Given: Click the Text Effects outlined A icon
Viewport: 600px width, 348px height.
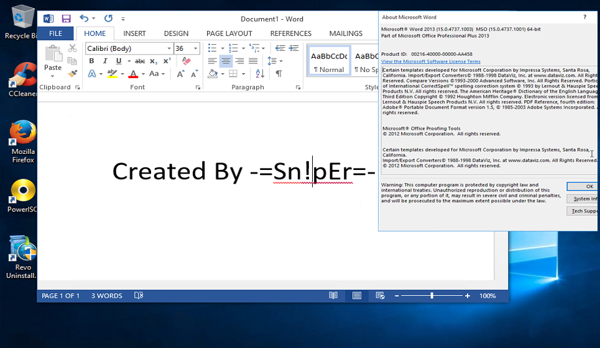Looking at the screenshot, I should click(x=92, y=74).
